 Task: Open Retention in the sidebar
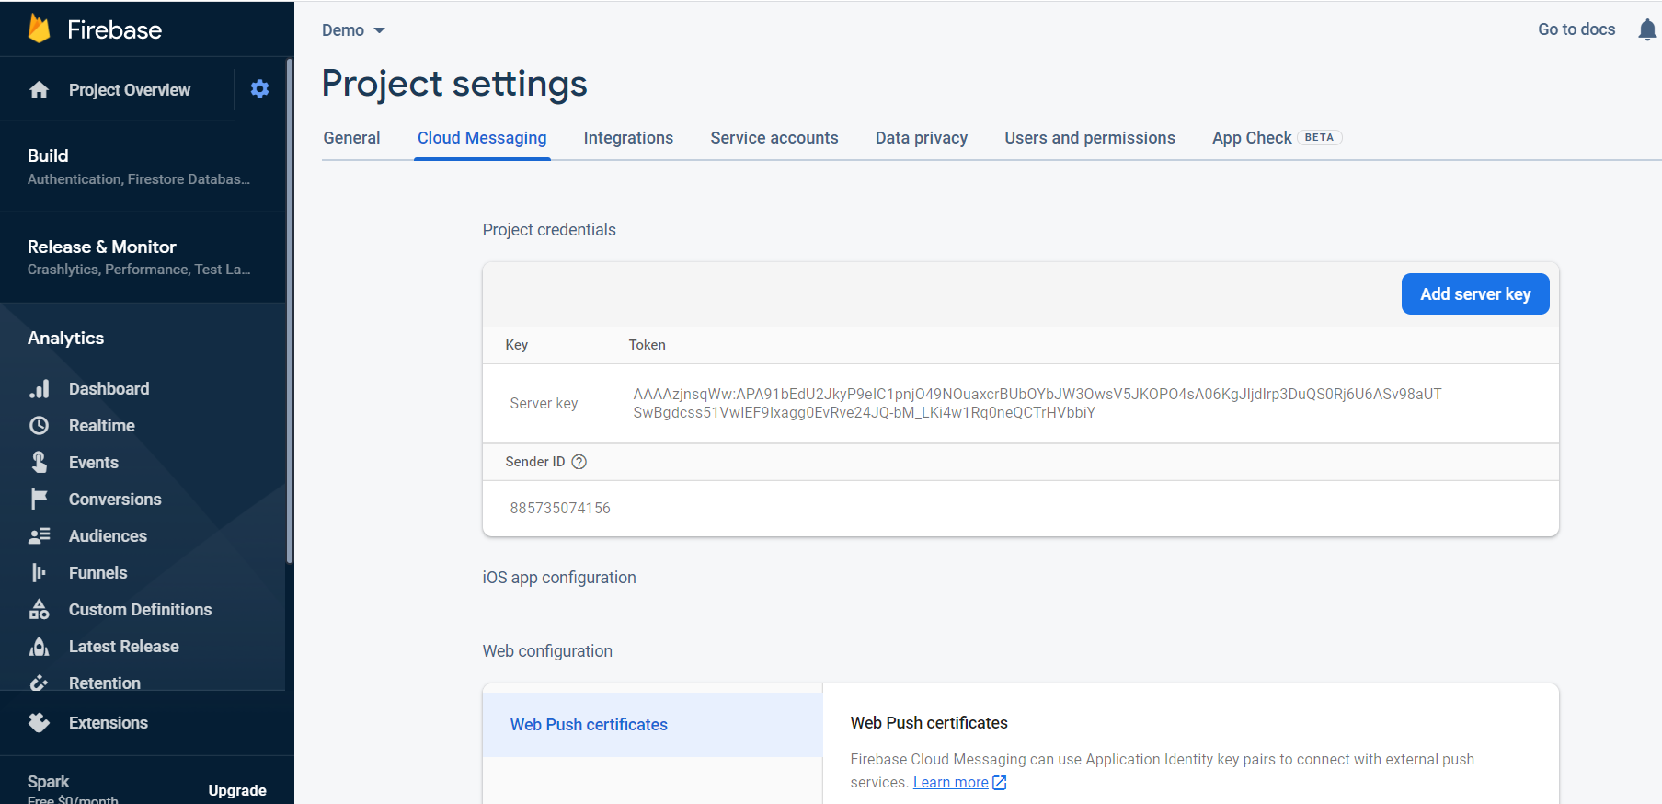[x=105, y=683]
